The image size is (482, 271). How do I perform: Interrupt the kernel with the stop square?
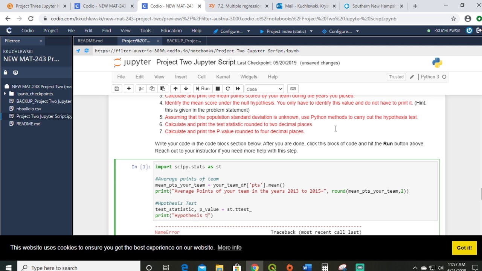(x=218, y=89)
